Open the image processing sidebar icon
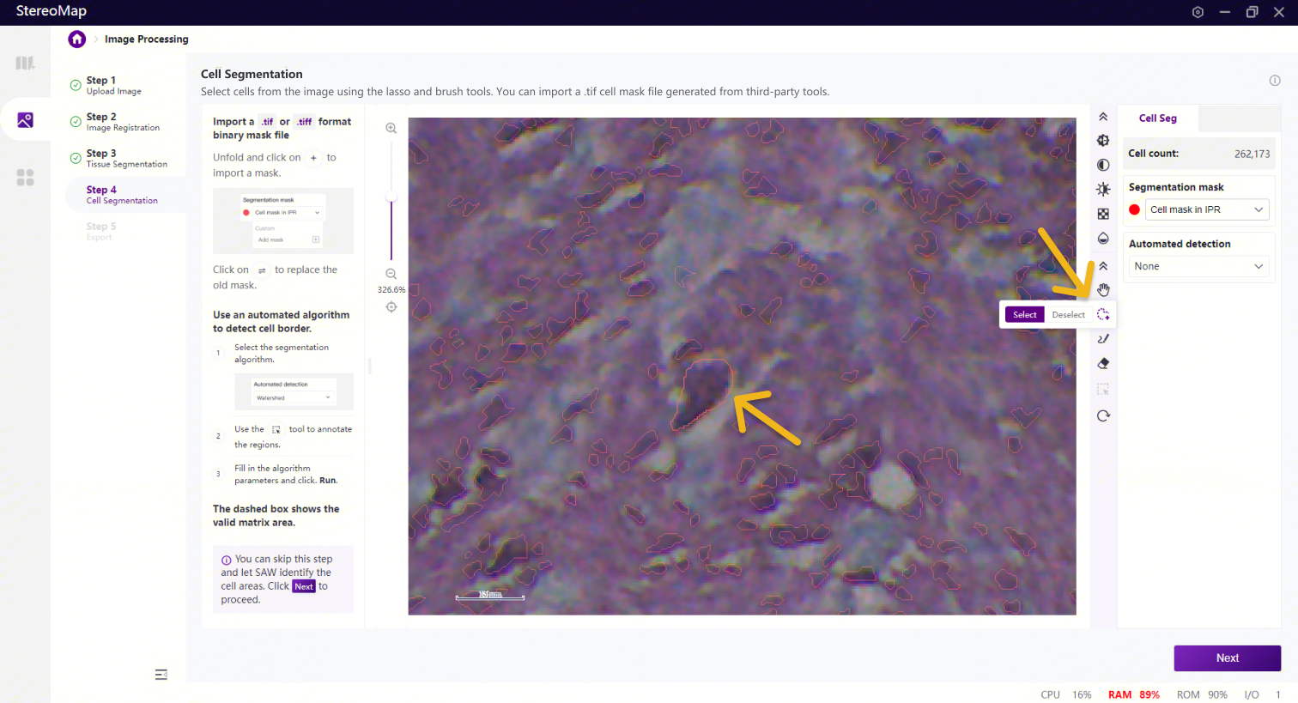1298x703 pixels. tap(25, 120)
